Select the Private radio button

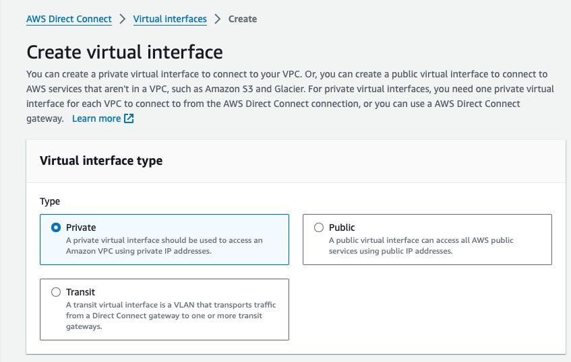(56, 227)
